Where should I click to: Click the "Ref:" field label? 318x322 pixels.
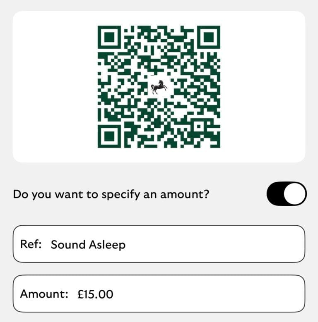[31, 244]
